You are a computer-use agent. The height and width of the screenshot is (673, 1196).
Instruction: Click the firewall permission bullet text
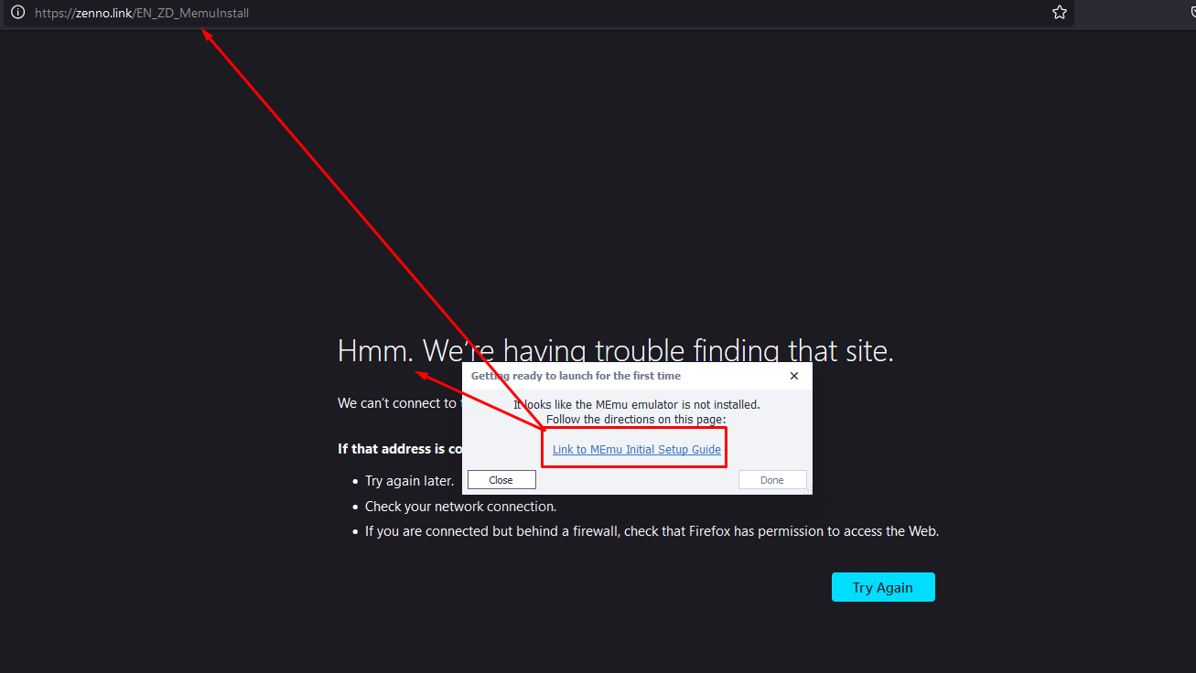coord(652,531)
